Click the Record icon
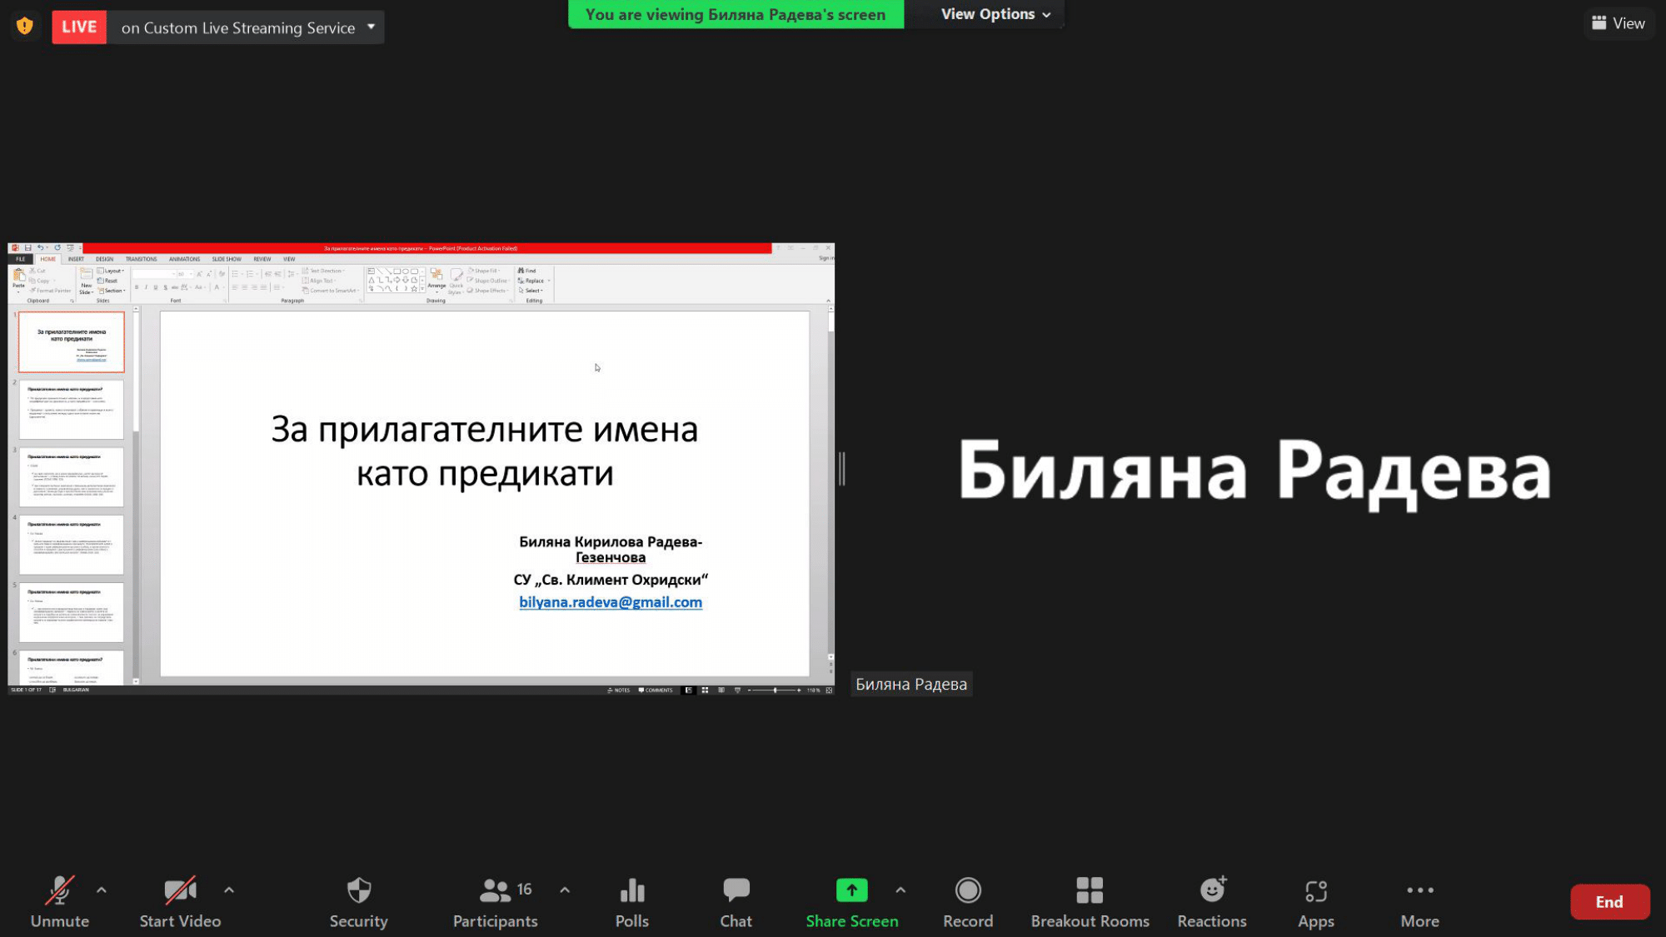The height and width of the screenshot is (937, 1666). [x=967, y=891]
